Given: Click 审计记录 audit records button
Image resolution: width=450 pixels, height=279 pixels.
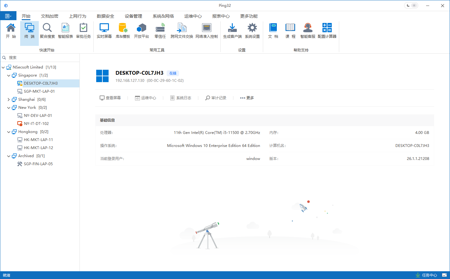Looking at the screenshot, I should pyautogui.click(x=216, y=98).
